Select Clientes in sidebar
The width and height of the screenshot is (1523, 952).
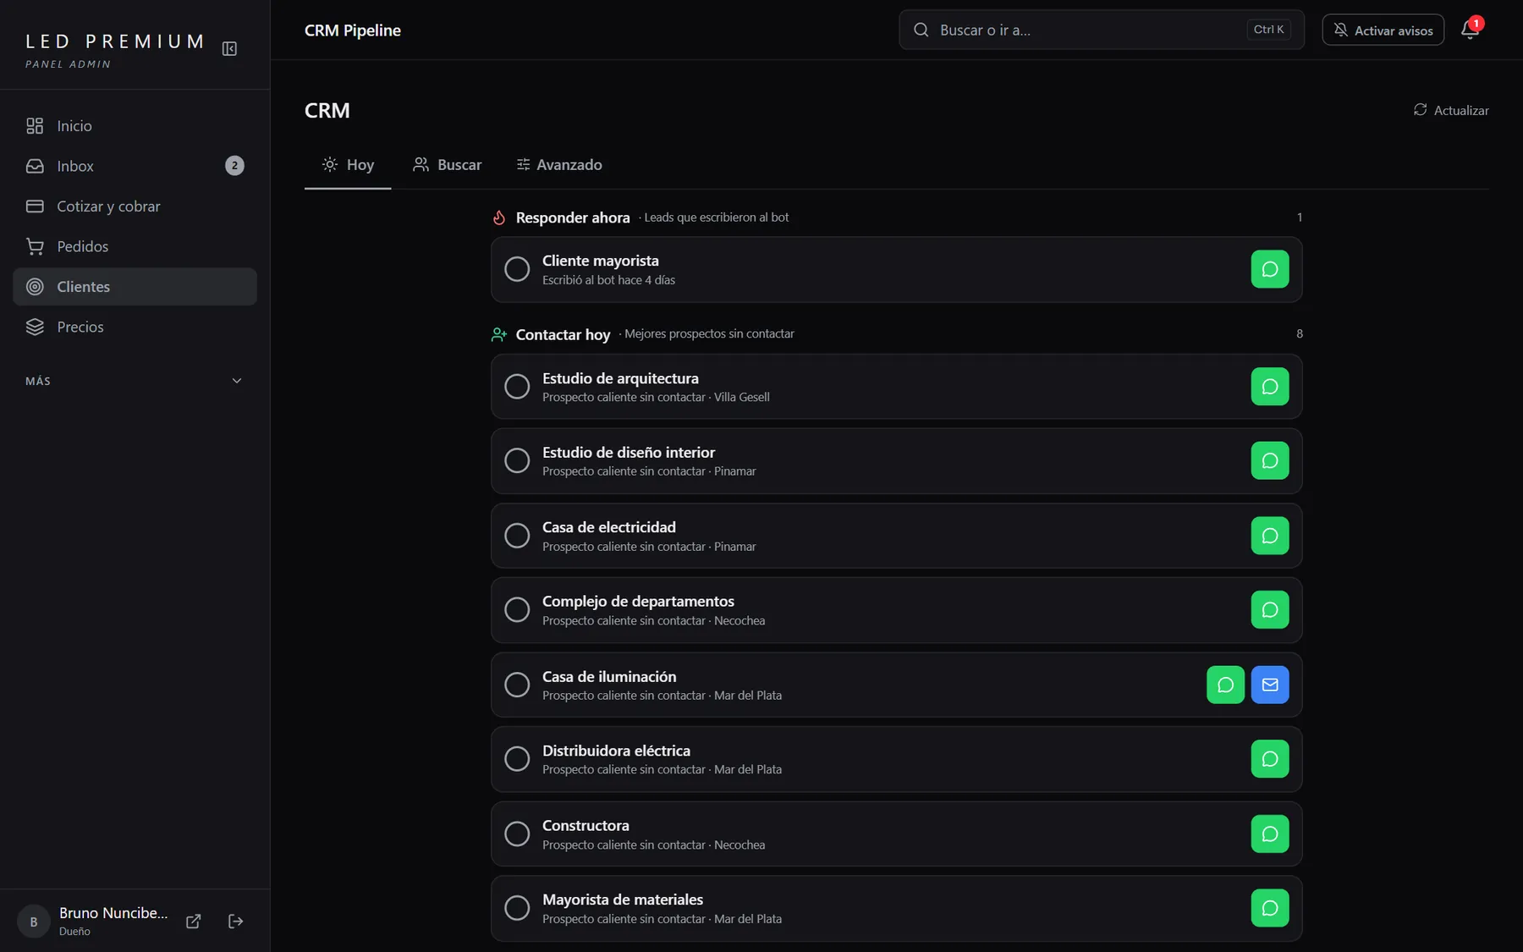pyautogui.click(x=135, y=287)
